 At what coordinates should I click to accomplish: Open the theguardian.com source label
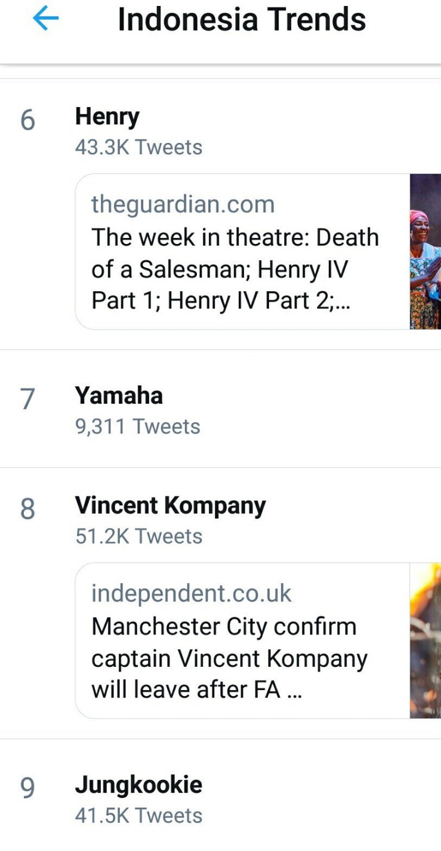(x=183, y=205)
